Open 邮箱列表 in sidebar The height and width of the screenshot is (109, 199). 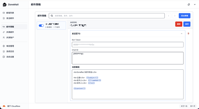click(x=14, y=13)
